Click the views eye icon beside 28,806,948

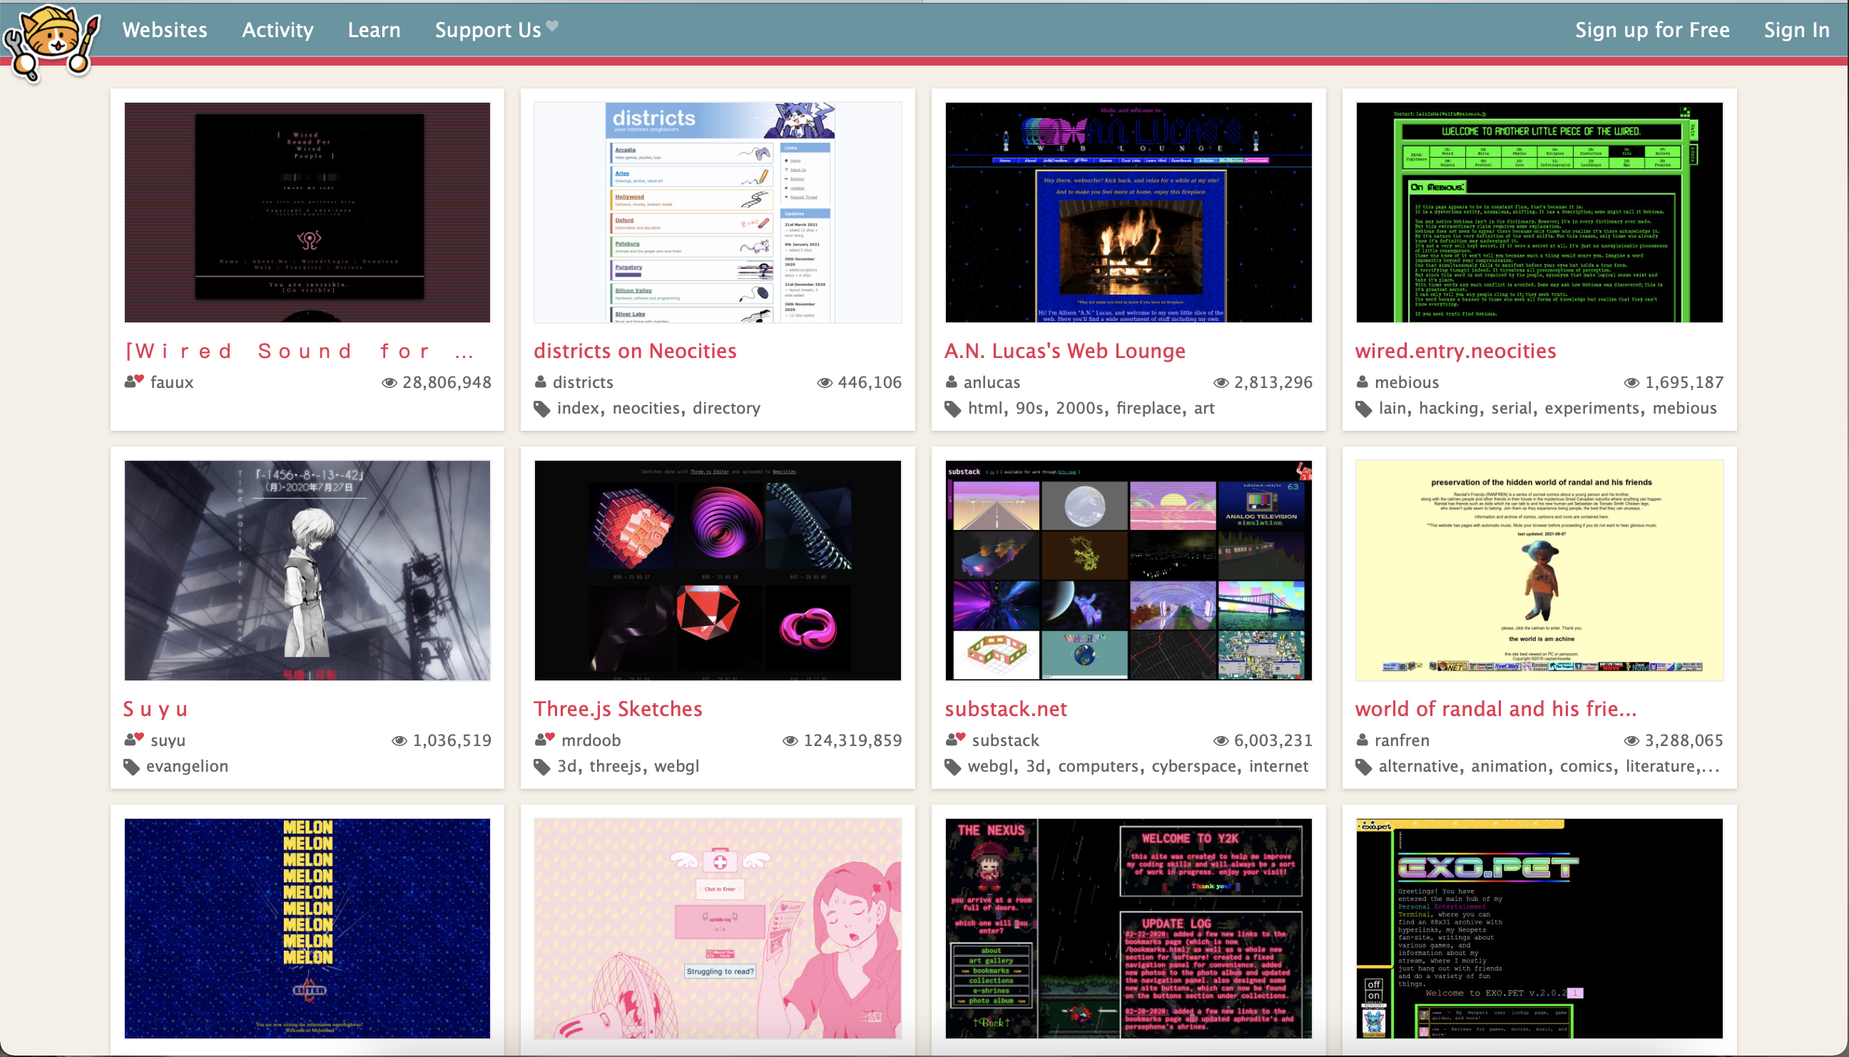pyautogui.click(x=389, y=382)
